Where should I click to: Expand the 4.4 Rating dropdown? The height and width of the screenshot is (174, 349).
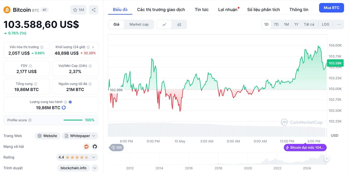pos(94,157)
